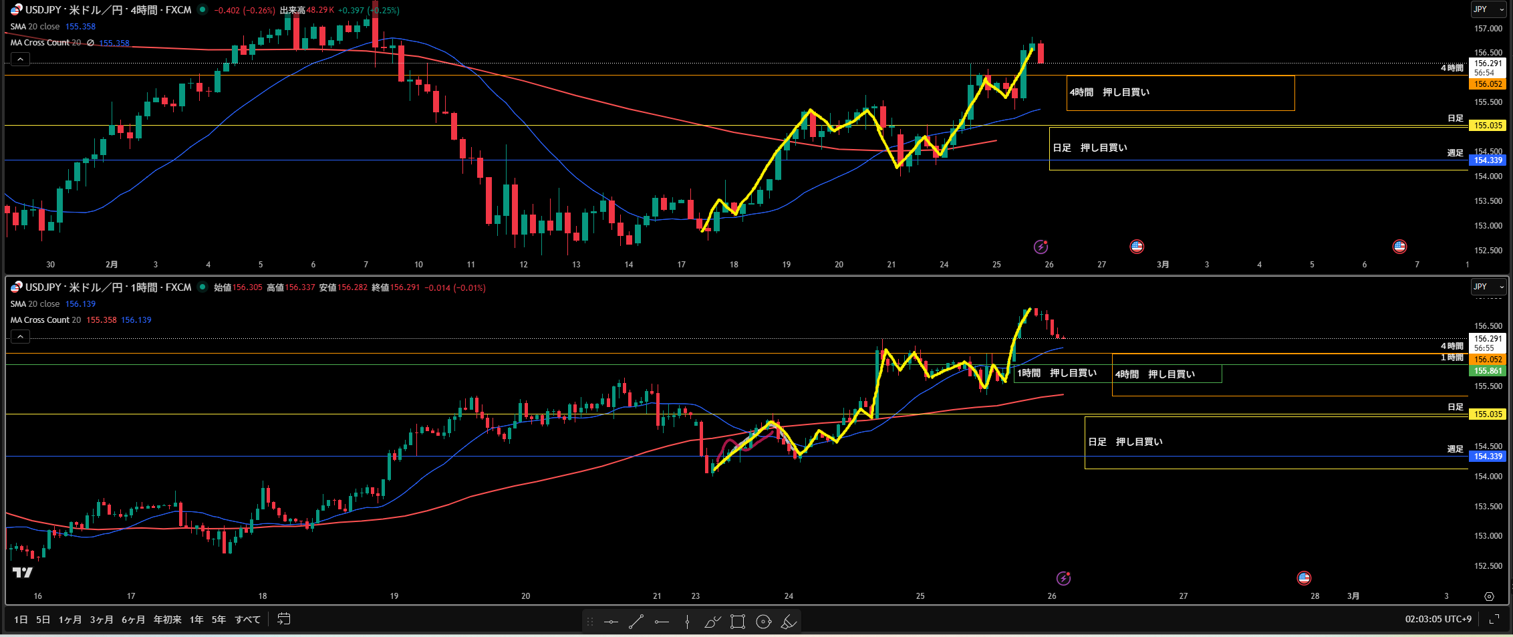
Task: Collapse the upper chart indicator legend
Action: (20, 59)
